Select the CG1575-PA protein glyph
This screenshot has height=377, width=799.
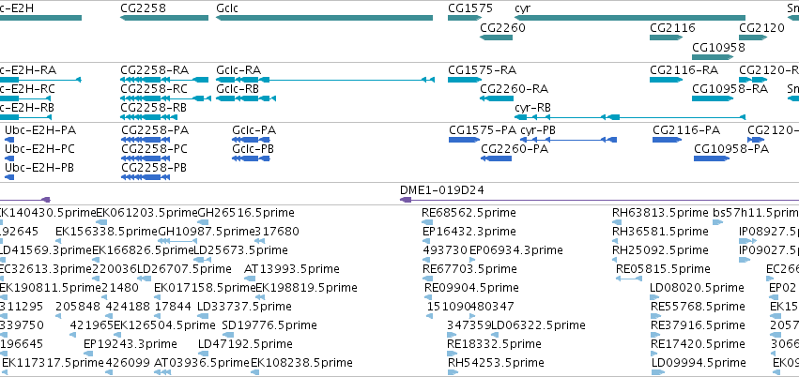click(464, 140)
